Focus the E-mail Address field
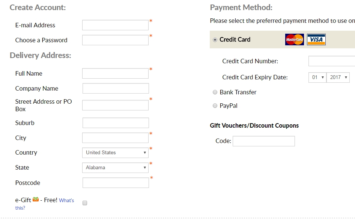Image resolution: width=355 pixels, height=222 pixels. pos(115,25)
